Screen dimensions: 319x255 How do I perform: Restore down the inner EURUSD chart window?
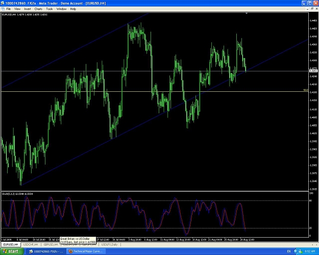coord(312,9)
